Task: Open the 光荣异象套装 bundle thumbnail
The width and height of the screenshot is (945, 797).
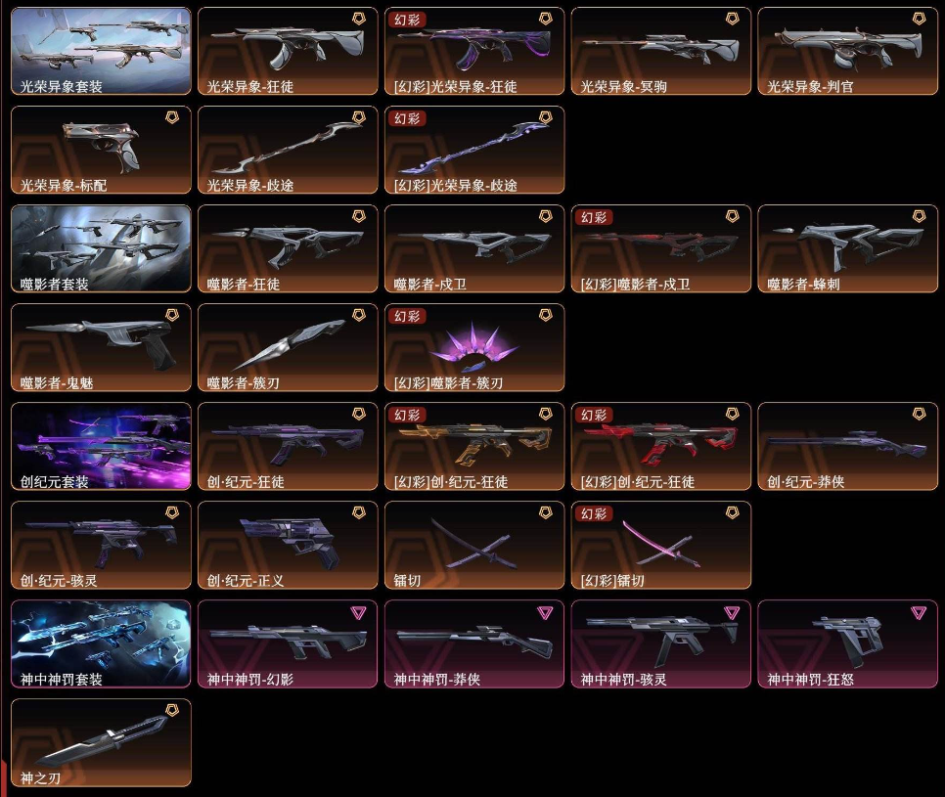Action: point(101,51)
